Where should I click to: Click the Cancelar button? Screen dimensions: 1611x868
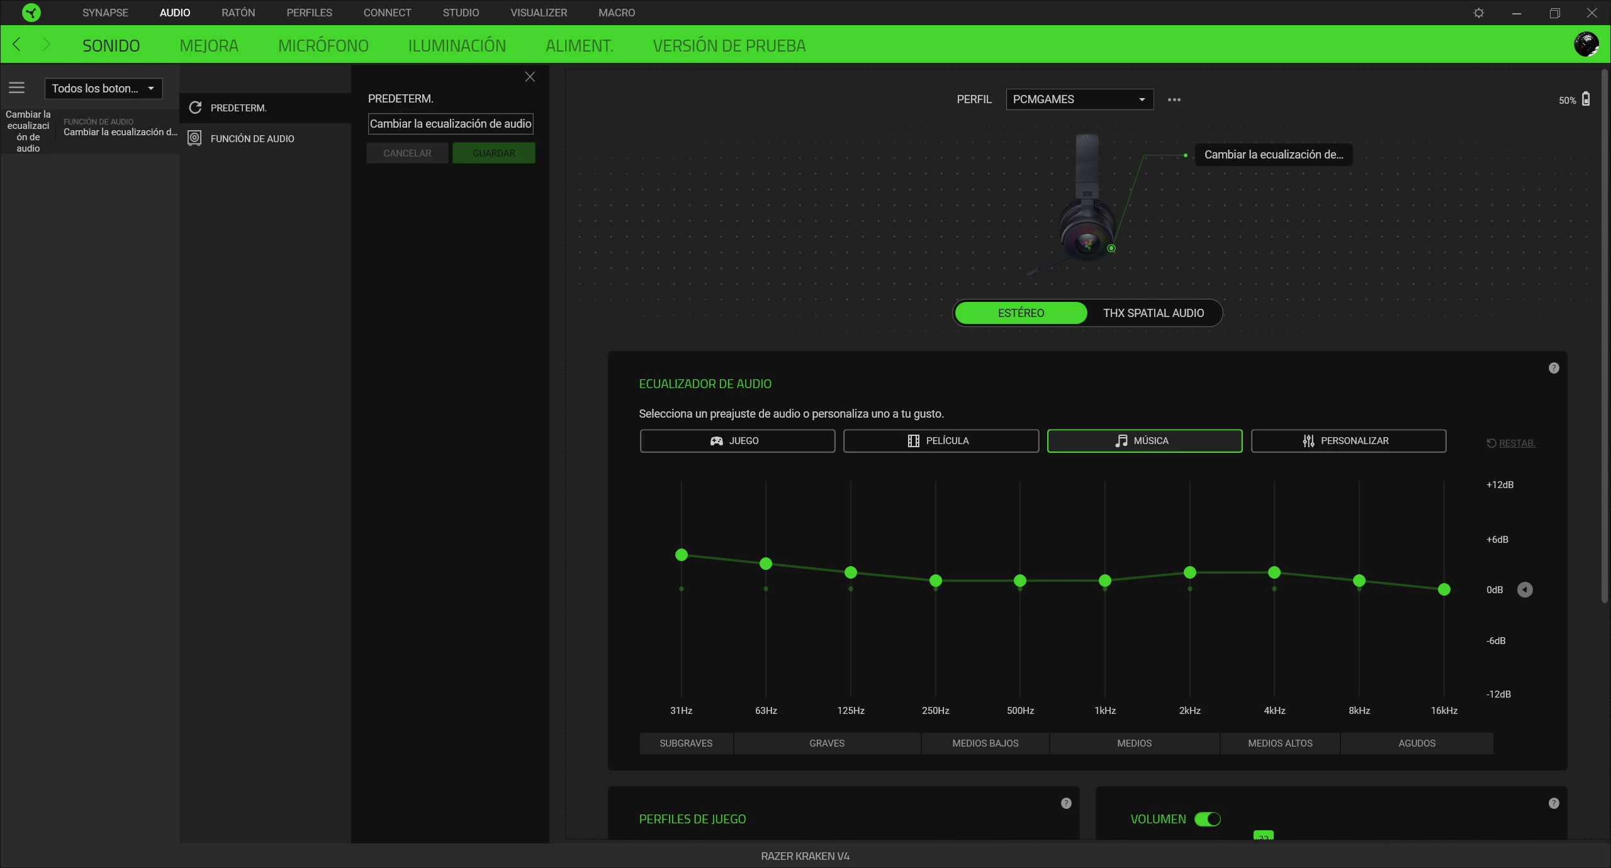click(407, 153)
